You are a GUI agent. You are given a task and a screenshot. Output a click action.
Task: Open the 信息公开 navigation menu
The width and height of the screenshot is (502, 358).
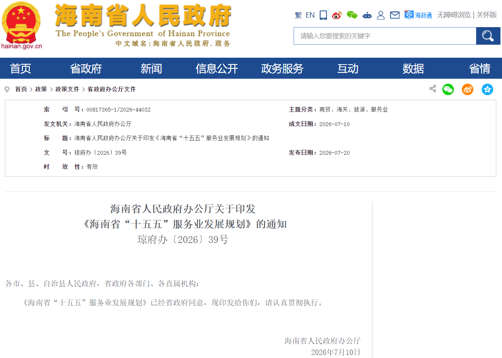point(217,68)
